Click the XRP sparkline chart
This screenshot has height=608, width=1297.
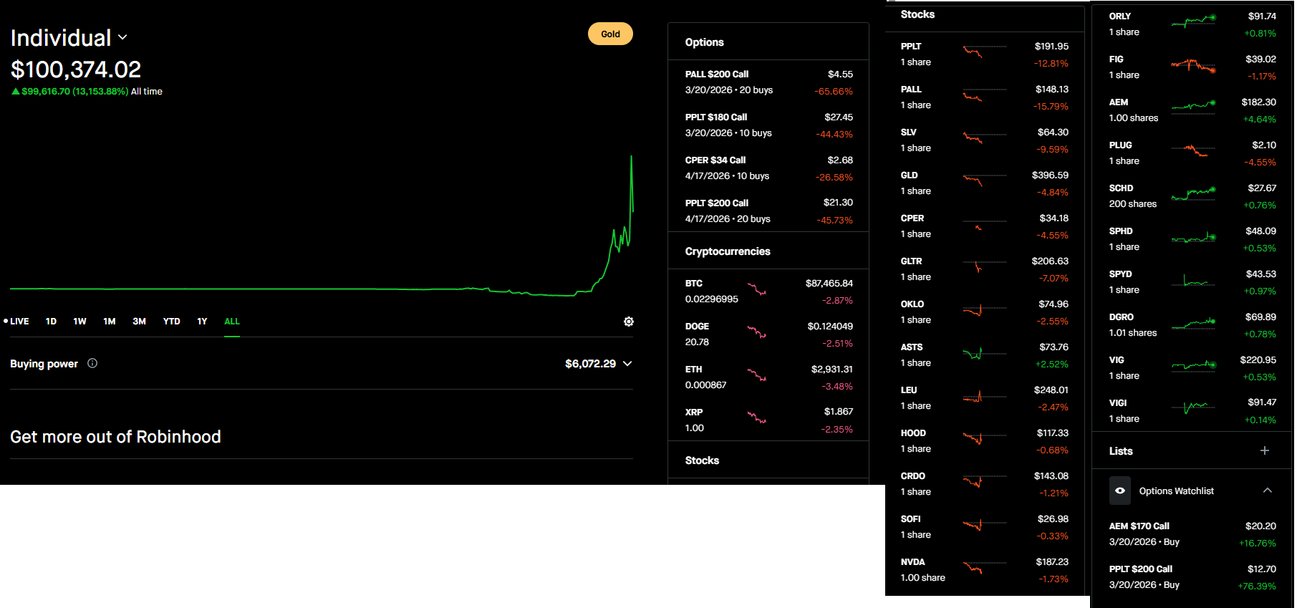[x=757, y=418]
